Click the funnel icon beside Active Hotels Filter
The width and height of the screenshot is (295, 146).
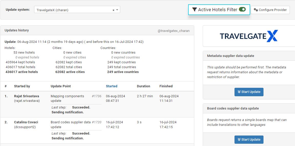(195, 10)
